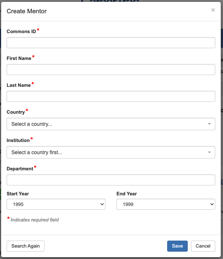Click into the First Name input
The width and height of the screenshot is (223, 259).
(x=111, y=70)
